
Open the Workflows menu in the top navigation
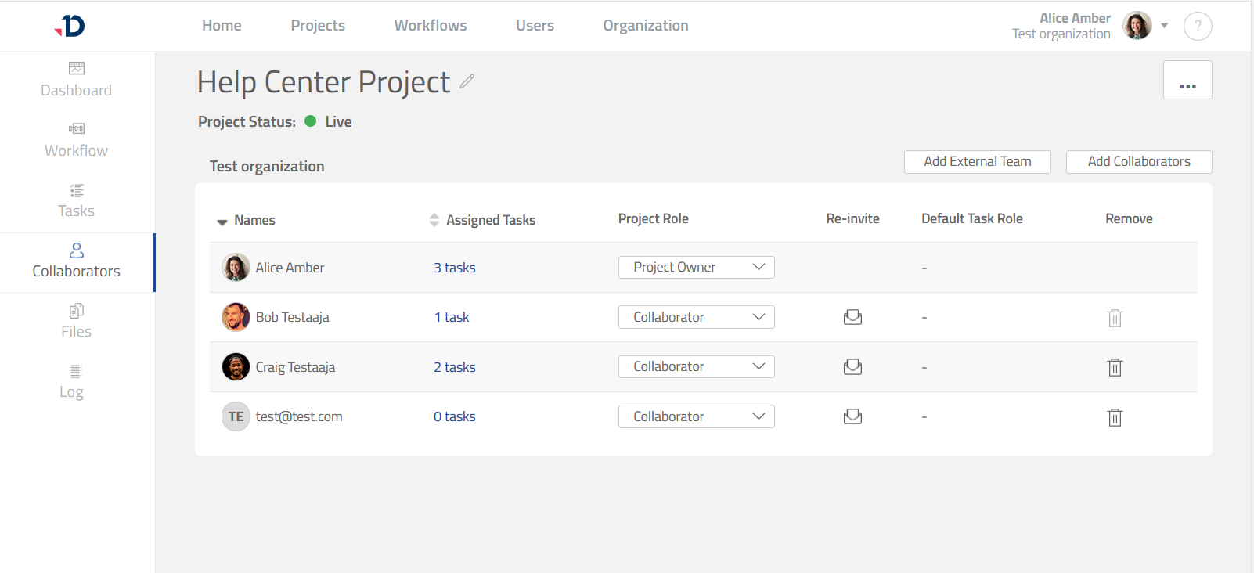pos(431,26)
